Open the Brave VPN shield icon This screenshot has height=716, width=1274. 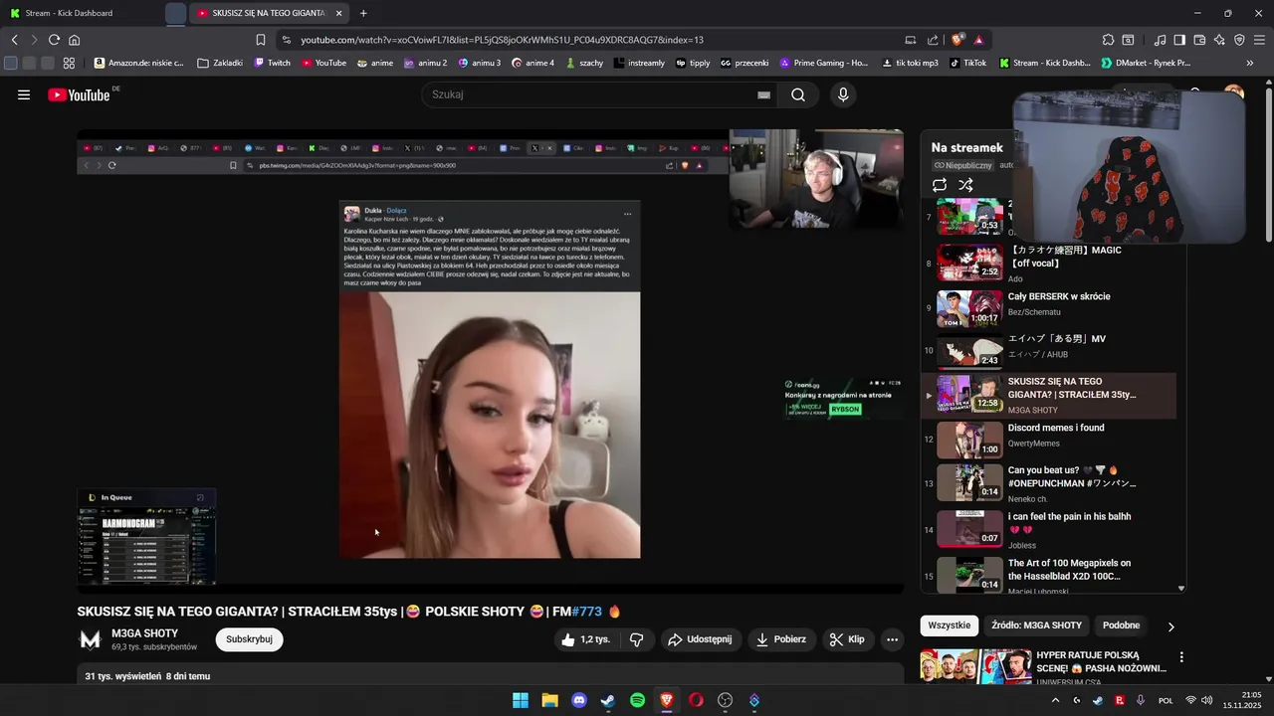(x=1239, y=40)
